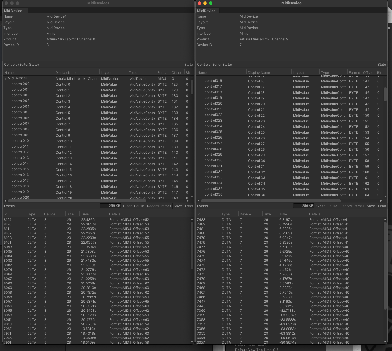Save recorded events in the right window
The width and height of the screenshot is (392, 351).
point(371,206)
